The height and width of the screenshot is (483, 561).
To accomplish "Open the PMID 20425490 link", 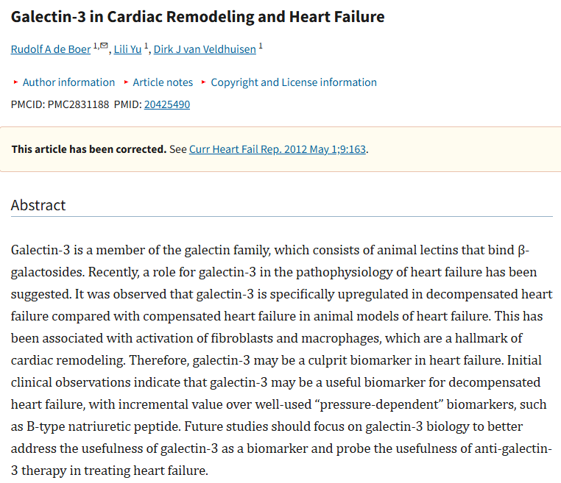I will tap(167, 104).
